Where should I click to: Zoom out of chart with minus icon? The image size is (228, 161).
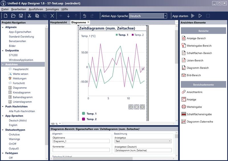pyautogui.click(x=137, y=107)
